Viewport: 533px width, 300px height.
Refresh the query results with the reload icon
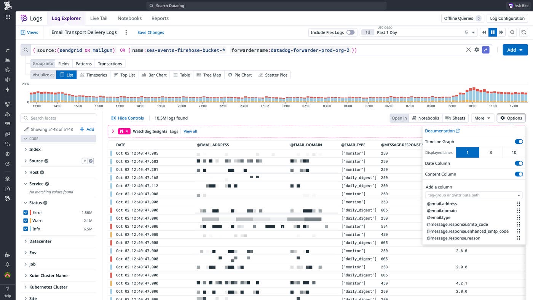pos(523,32)
